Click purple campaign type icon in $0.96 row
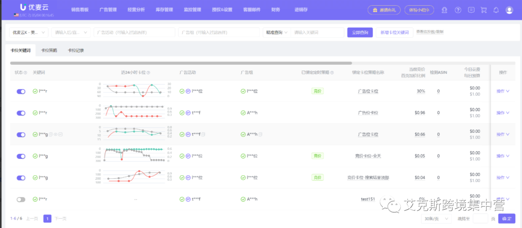The height and width of the screenshot is (228, 522). point(188,113)
